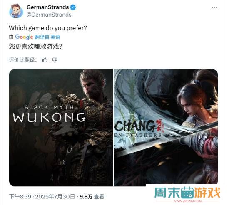The width and height of the screenshot is (229, 205).
Task: Click the 2025年7月30日 date
Action: [55, 197]
